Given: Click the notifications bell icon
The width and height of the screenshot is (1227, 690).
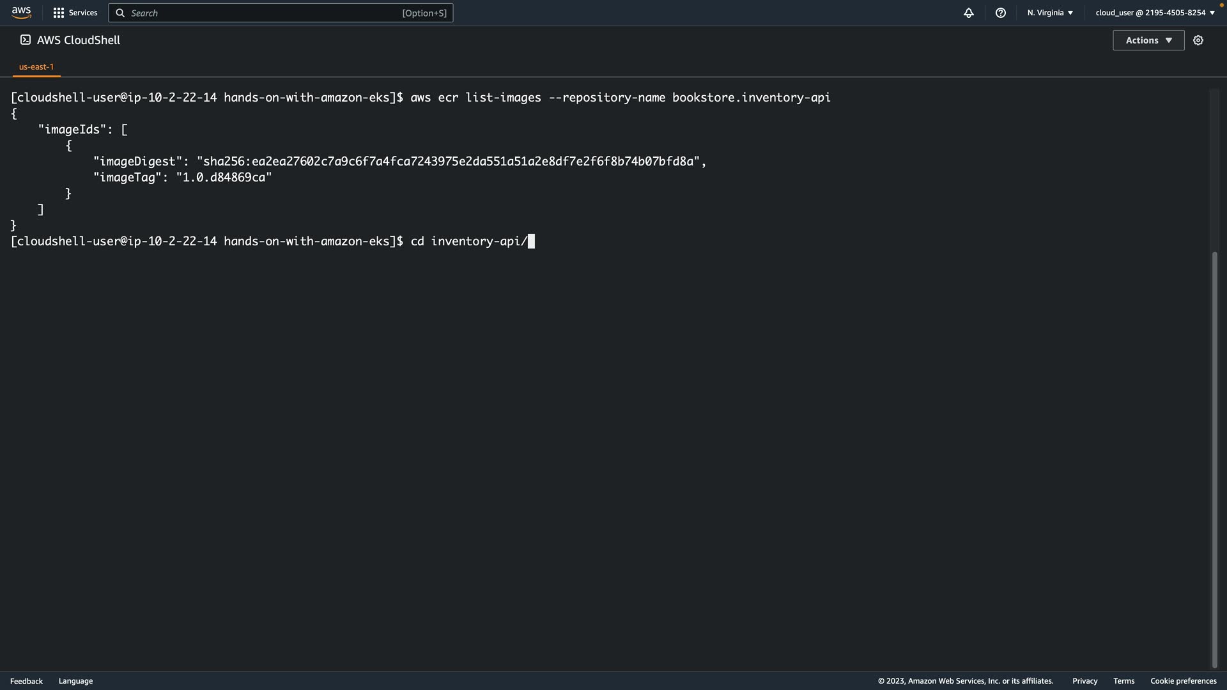Looking at the screenshot, I should (969, 13).
